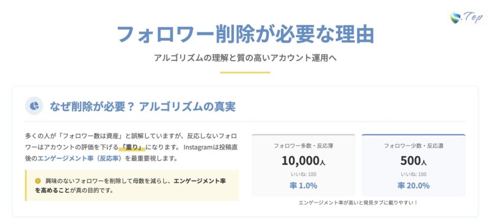This screenshot has height=222, width=503.
Task: Click the caption エンゲージメント率が高いと発見タブに載りやすい！
Action: pos(358,202)
